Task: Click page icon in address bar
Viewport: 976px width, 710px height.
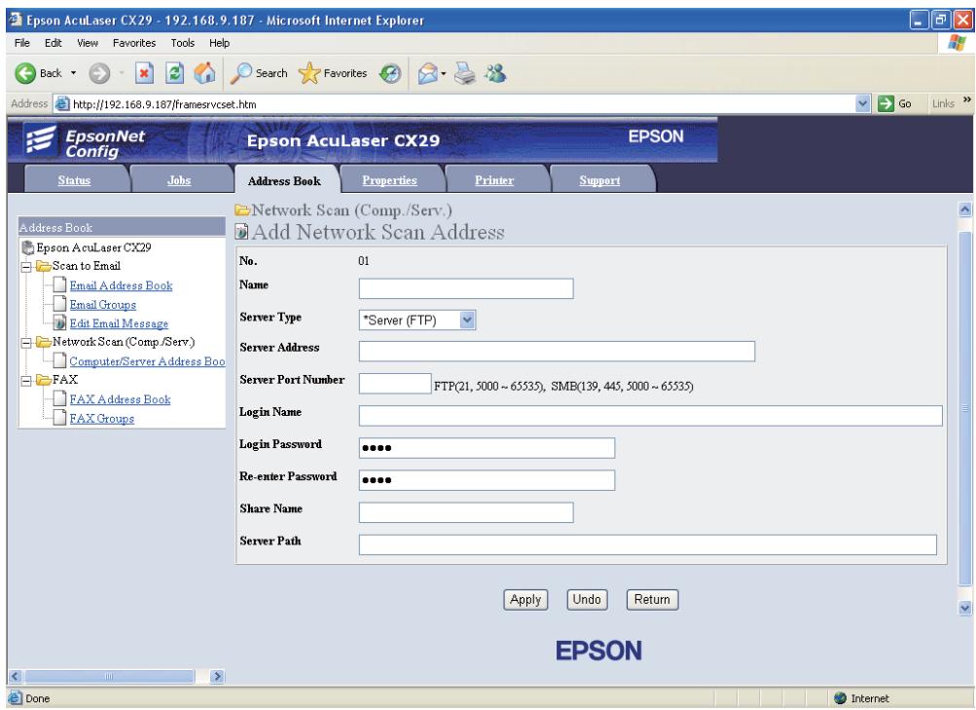Action: [61, 104]
